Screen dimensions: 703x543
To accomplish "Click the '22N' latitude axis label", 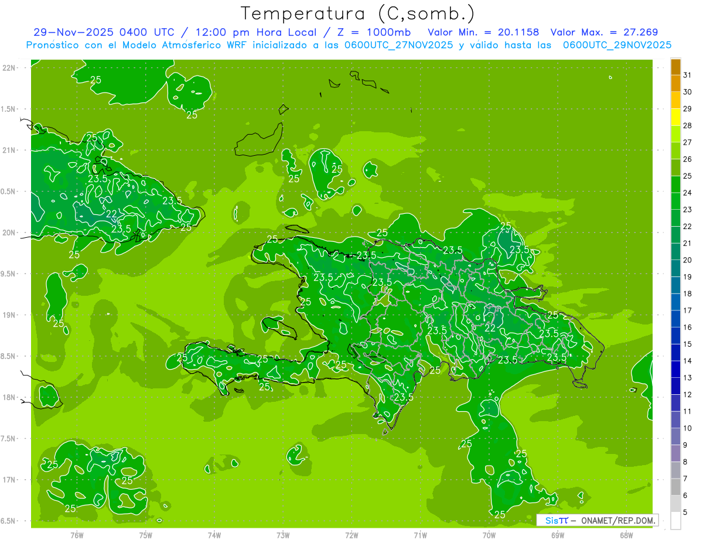I will [x=9, y=67].
